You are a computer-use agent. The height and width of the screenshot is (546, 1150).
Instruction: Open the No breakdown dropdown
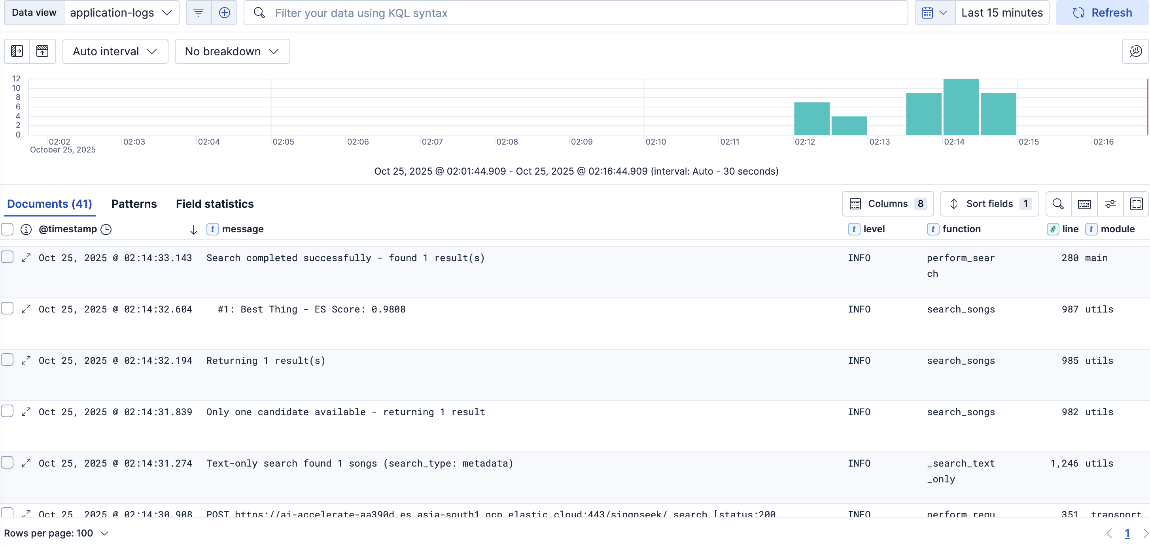(232, 51)
